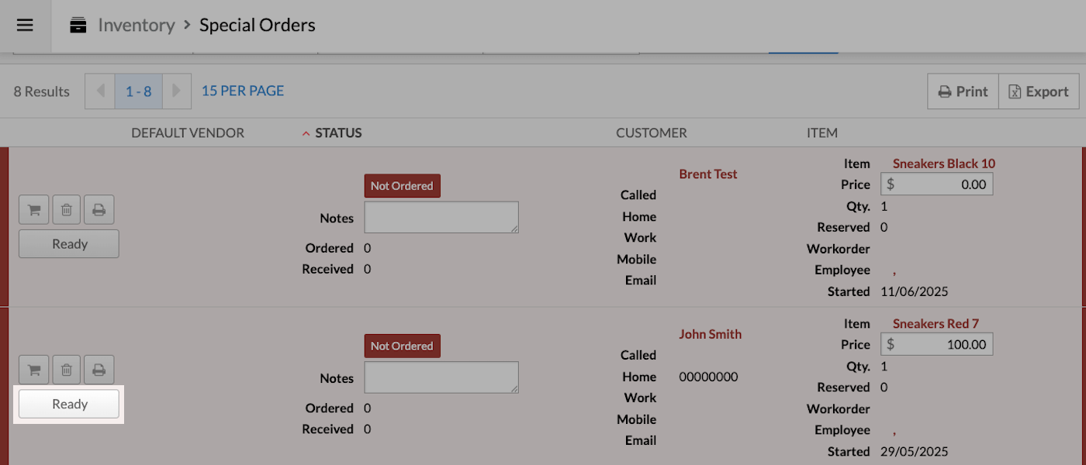The height and width of the screenshot is (465, 1086).
Task: Open John Smith customer link
Action: click(x=711, y=334)
